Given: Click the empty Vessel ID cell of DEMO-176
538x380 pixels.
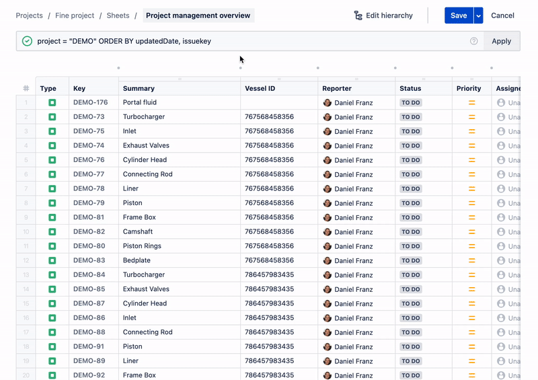Looking at the screenshot, I should tap(279, 102).
